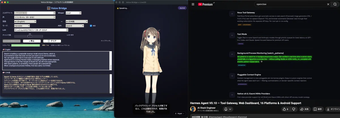Open the subscription notification bell dropdown
The image size is (340, 118).
pyautogui.click(x=228, y=109)
